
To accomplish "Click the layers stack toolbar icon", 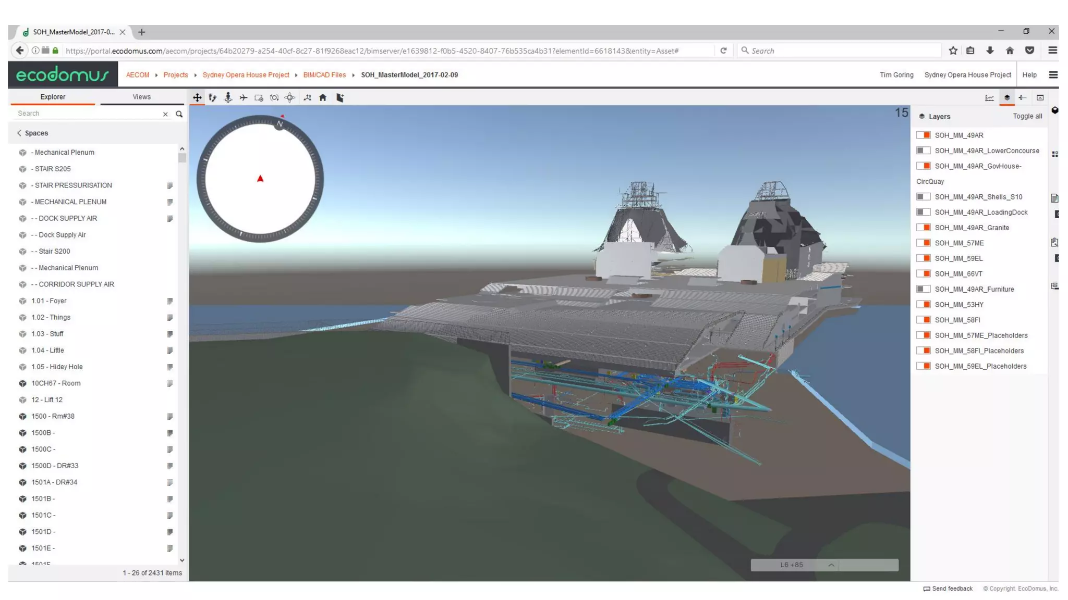I will tap(1007, 97).
